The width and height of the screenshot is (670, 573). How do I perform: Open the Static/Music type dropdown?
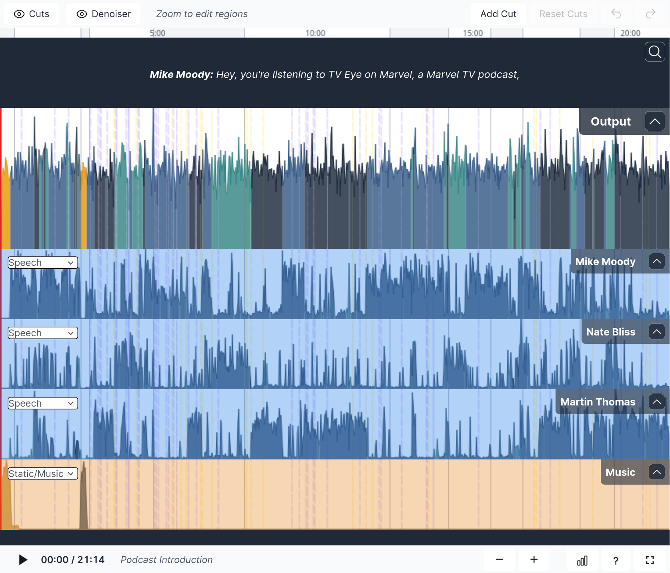pos(43,474)
